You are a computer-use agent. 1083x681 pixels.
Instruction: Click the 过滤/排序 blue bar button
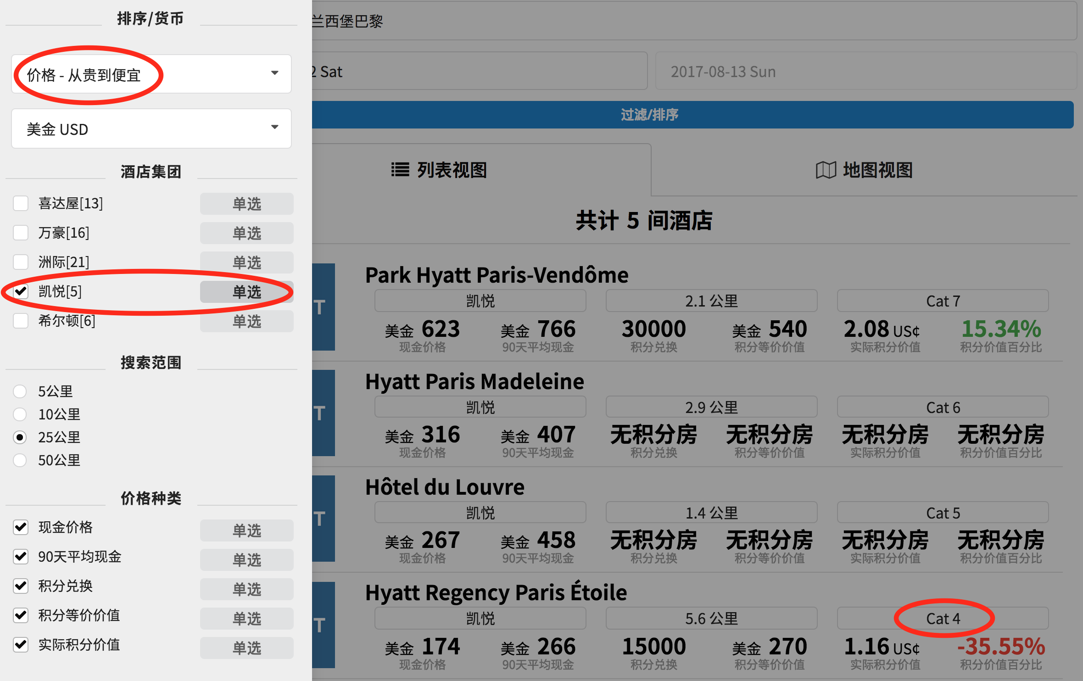pyautogui.click(x=693, y=115)
